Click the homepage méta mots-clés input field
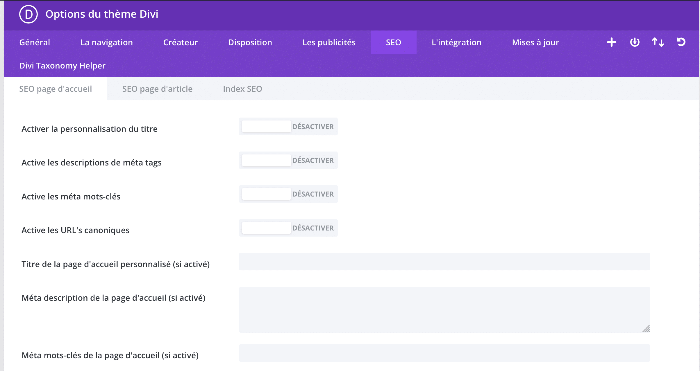The width and height of the screenshot is (700, 371). [444, 353]
